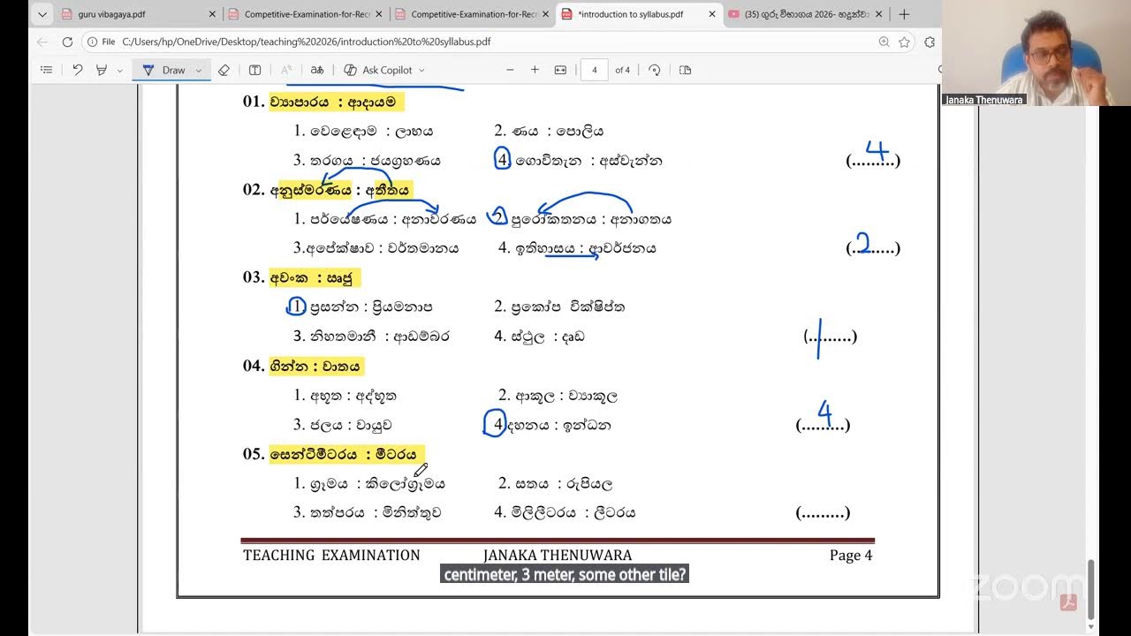Close the YouTube (35) tab
The image size is (1131, 636).
[878, 14]
